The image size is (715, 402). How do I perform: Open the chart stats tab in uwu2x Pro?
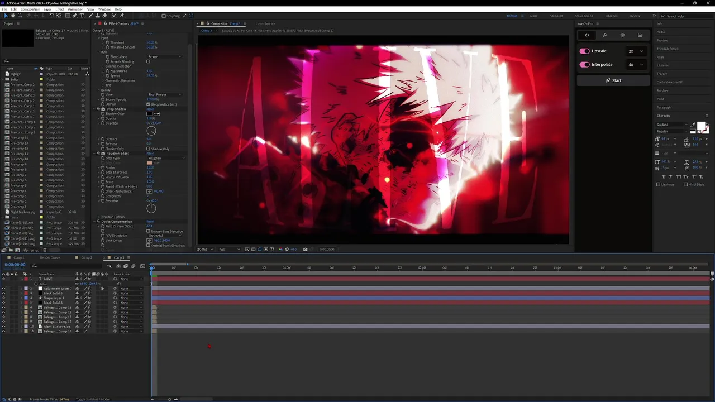(640, 35)
